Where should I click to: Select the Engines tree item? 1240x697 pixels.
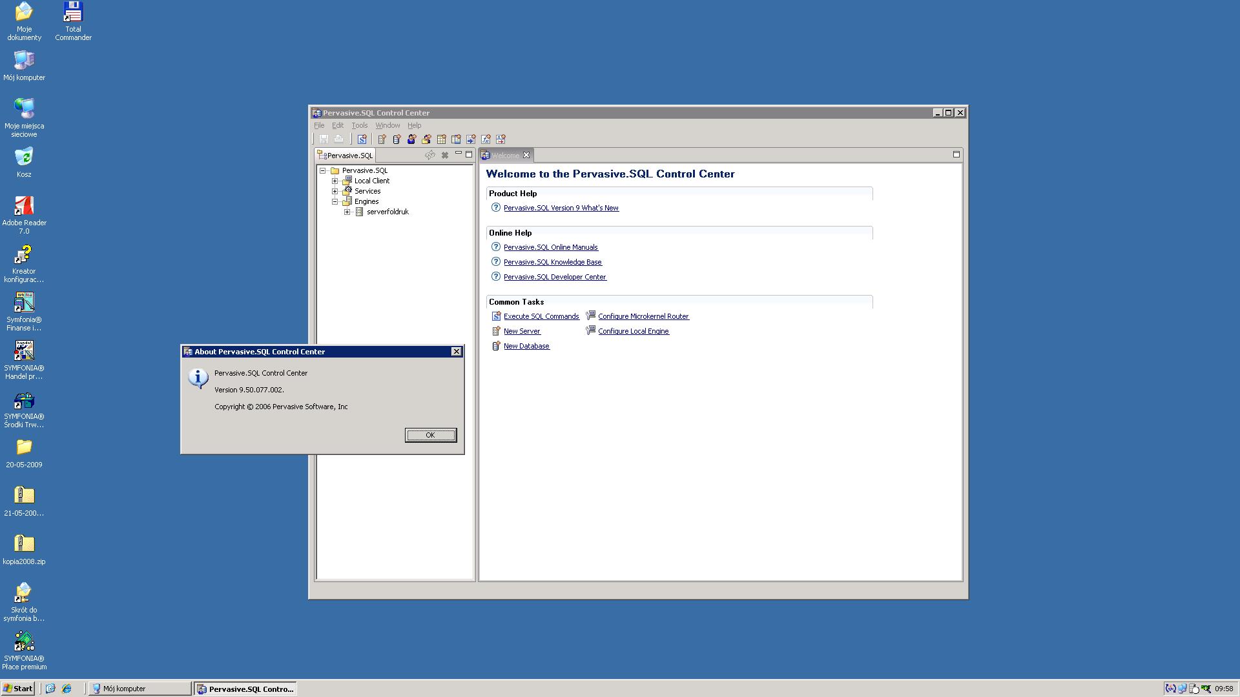click(366, 201)
